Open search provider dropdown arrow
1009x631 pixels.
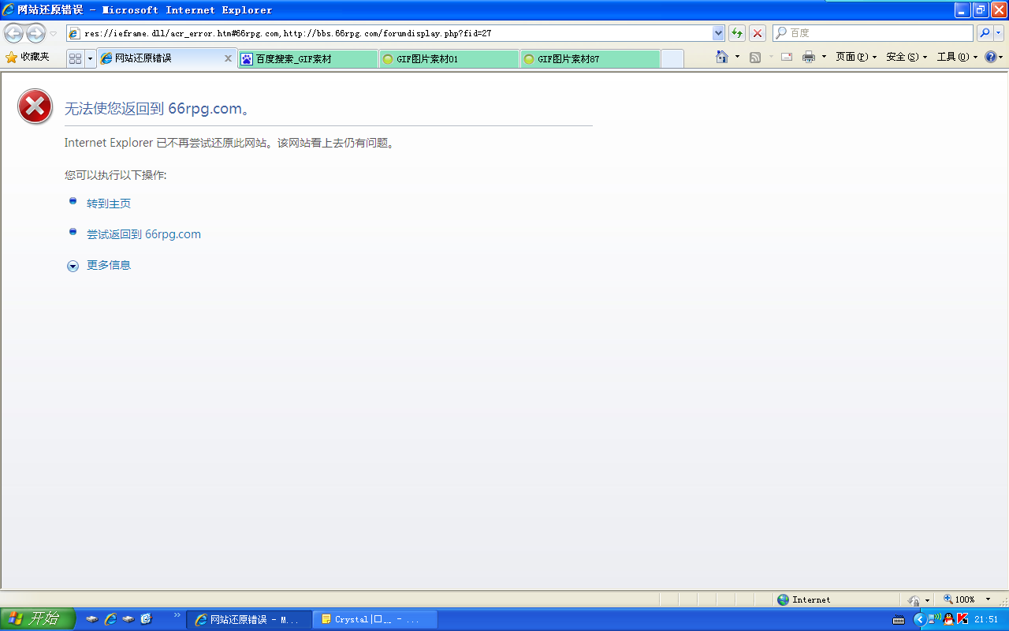click(999, 33)
